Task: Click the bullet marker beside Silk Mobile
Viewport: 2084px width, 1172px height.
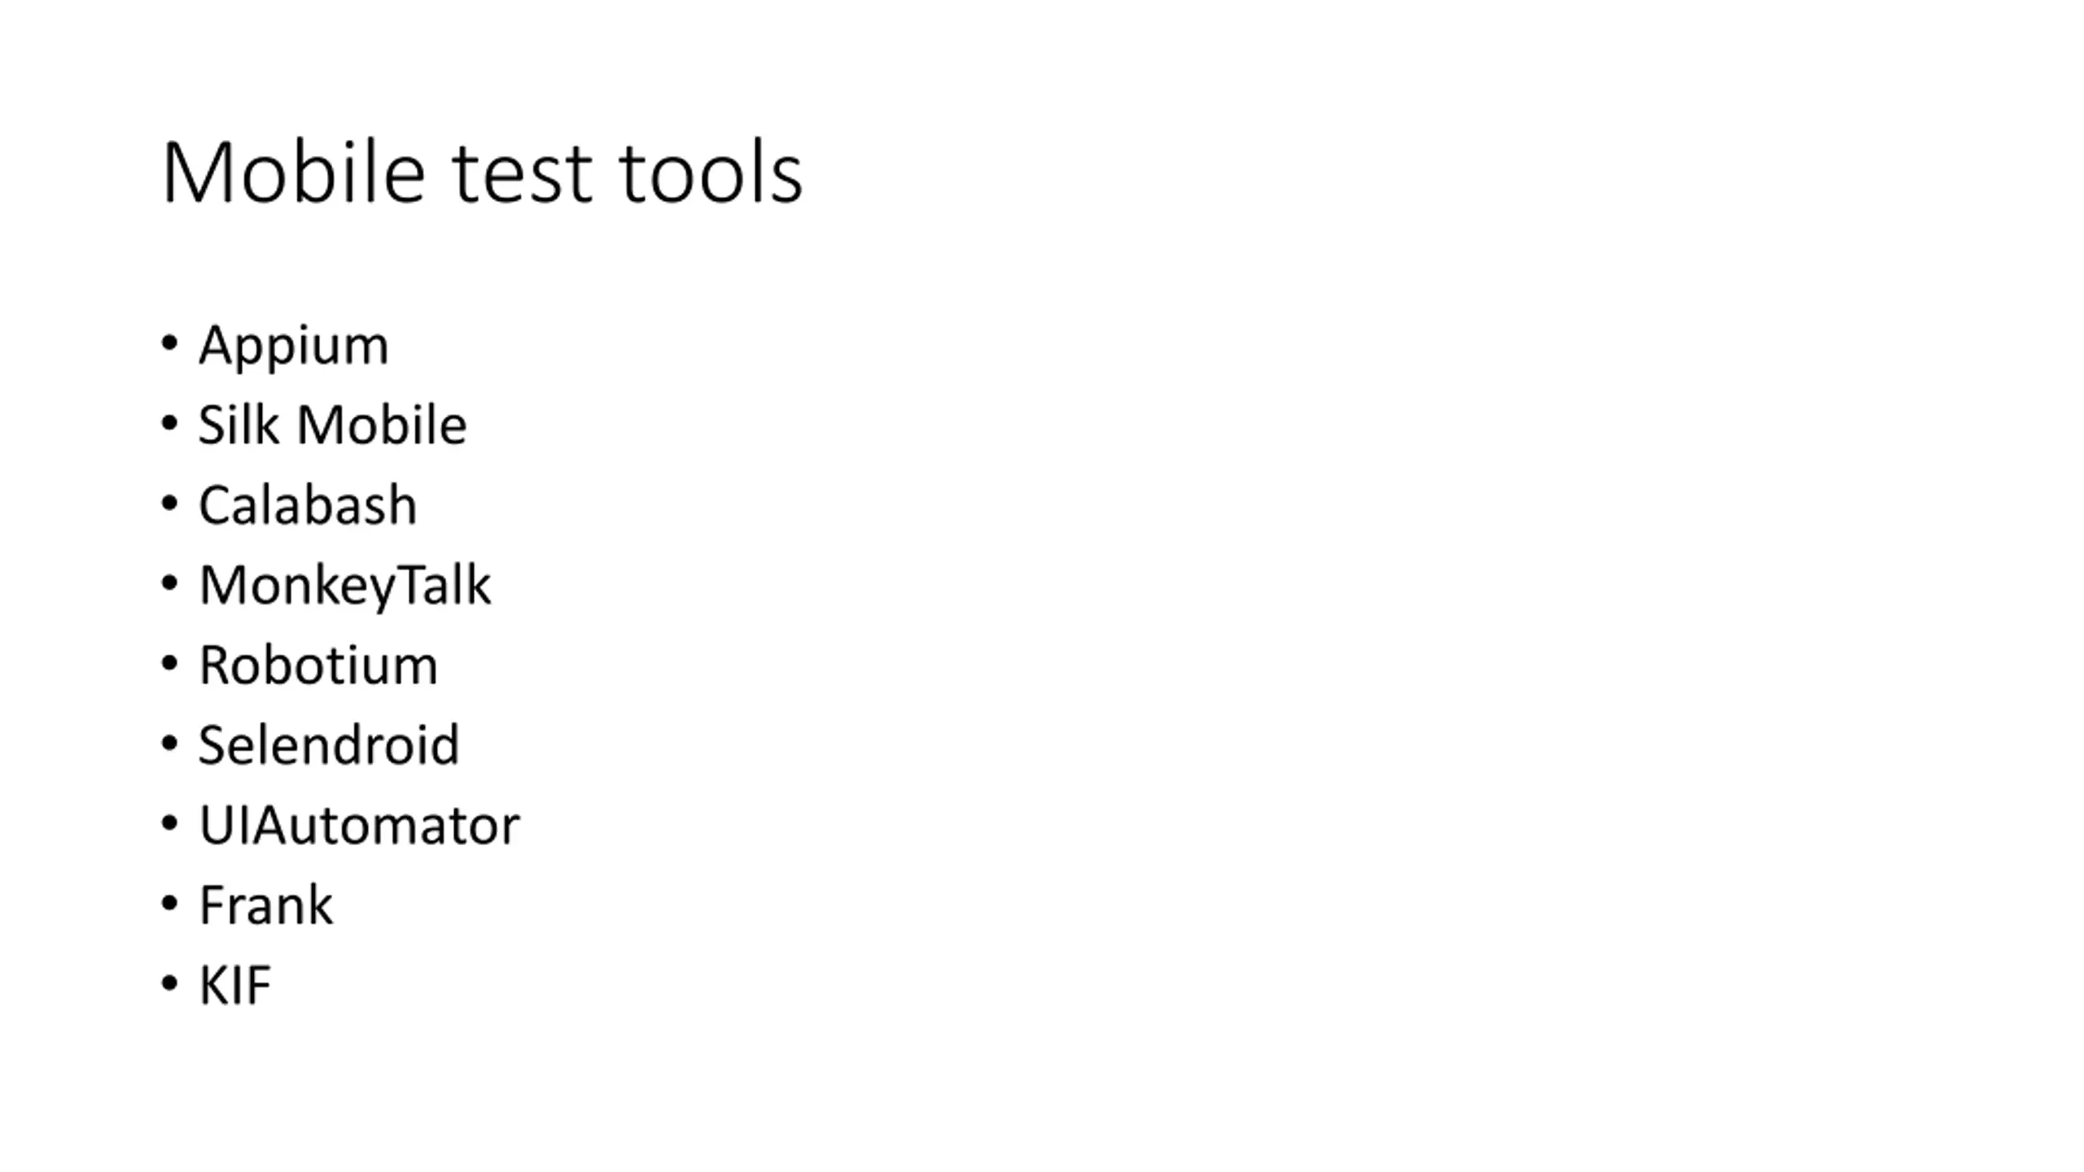Action: pyautogui.click(x=169, y=423)
